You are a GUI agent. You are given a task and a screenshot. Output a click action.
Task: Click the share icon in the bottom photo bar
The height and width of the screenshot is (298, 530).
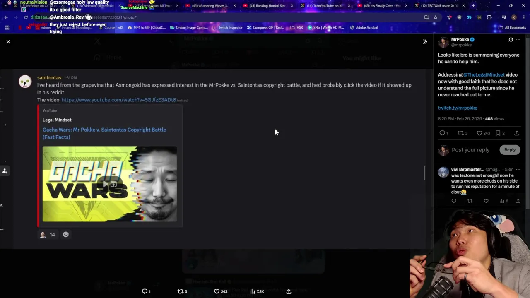pyautogui.click(x=289, y=291)
